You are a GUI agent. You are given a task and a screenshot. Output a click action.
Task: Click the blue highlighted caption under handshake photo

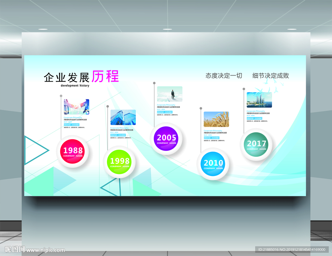tap(72, 125)
